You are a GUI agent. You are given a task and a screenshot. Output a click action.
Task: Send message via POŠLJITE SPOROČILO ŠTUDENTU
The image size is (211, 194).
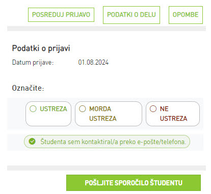tap(134, 183)
